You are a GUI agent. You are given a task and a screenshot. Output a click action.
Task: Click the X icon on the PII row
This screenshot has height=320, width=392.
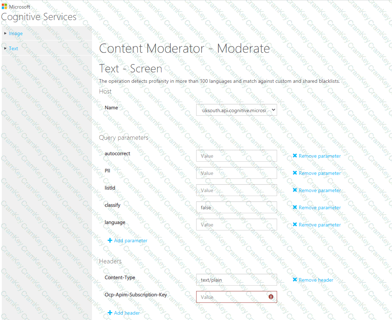(x=295, y=173)
